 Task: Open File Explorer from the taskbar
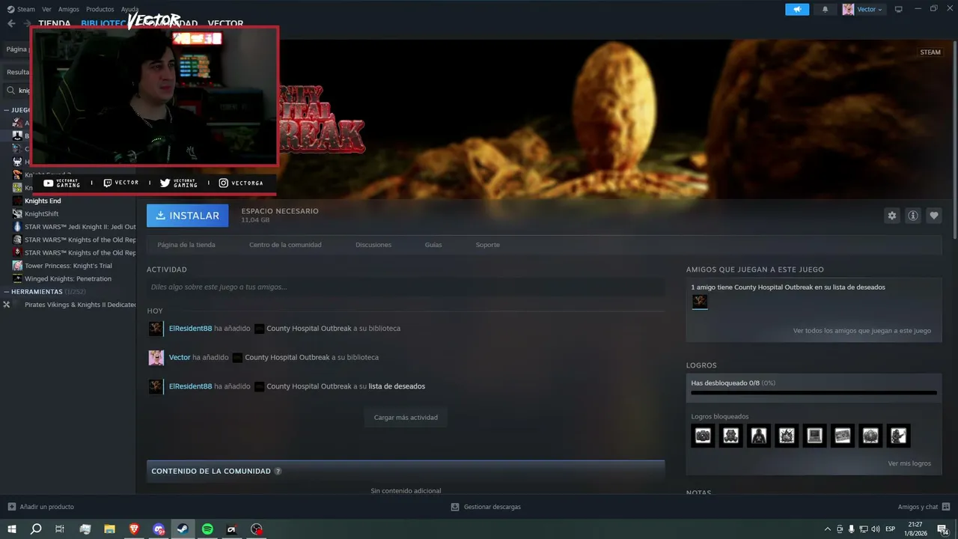click(x=109, y=529)
